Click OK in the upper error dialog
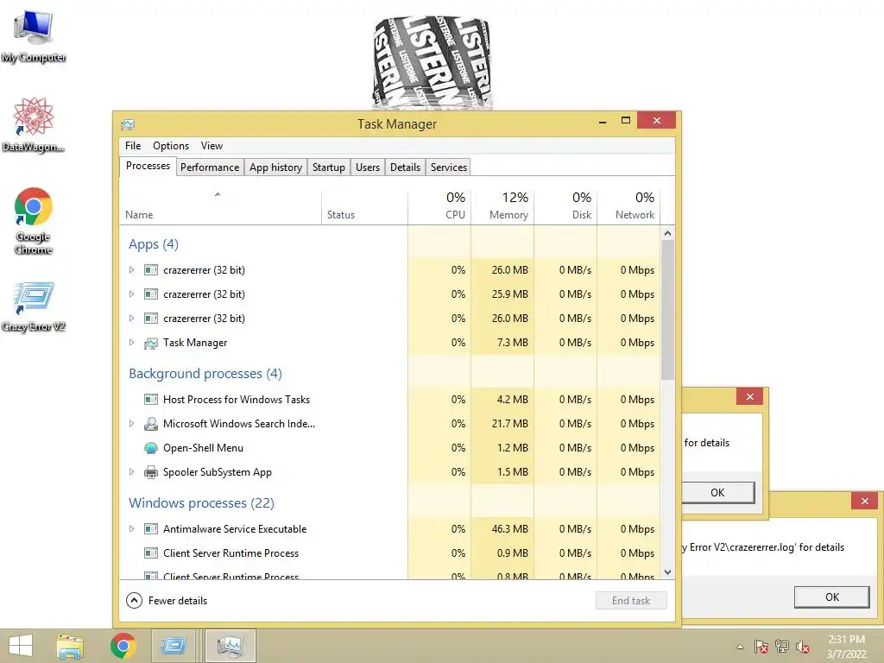Image resolution: width=884 pixels, height=663 pixels. (x=717, y=493)
